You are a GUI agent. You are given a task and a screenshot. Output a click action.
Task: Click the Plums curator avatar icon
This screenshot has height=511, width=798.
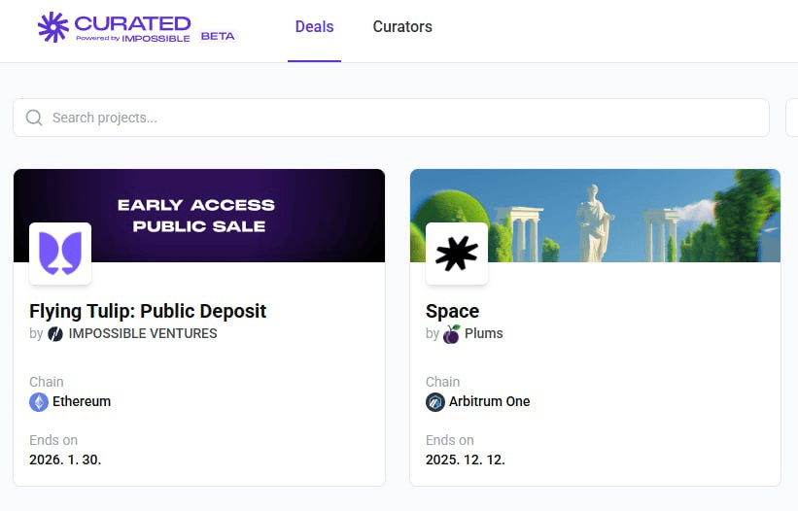[x=452, y=334]
